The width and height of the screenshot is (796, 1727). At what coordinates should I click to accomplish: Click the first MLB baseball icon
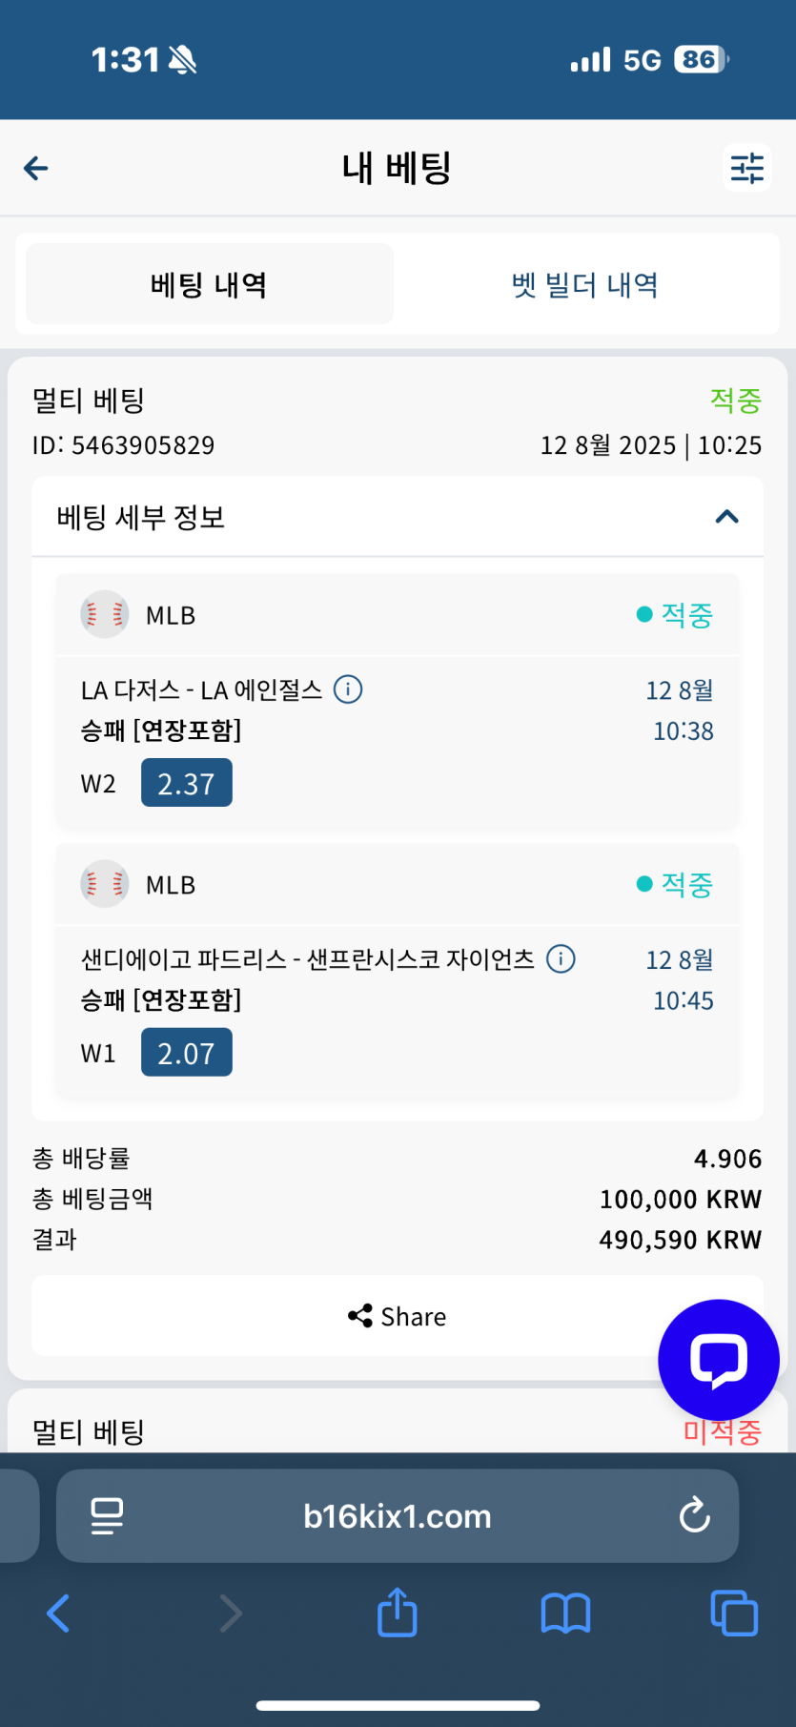click(105, 615)
